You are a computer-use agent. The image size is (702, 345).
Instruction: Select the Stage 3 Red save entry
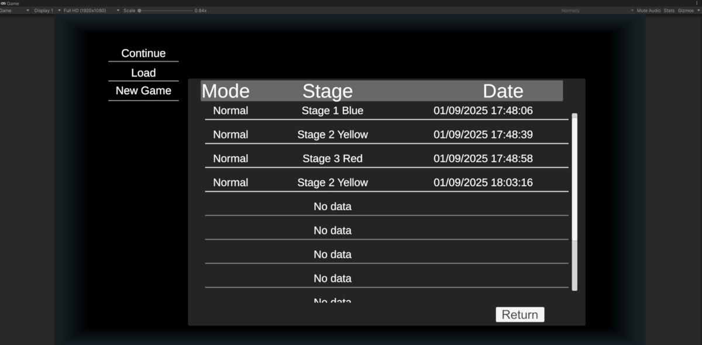click(387, 158)
